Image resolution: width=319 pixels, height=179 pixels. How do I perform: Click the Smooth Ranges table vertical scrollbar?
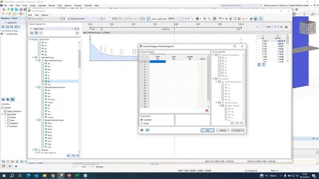[208, 81]
